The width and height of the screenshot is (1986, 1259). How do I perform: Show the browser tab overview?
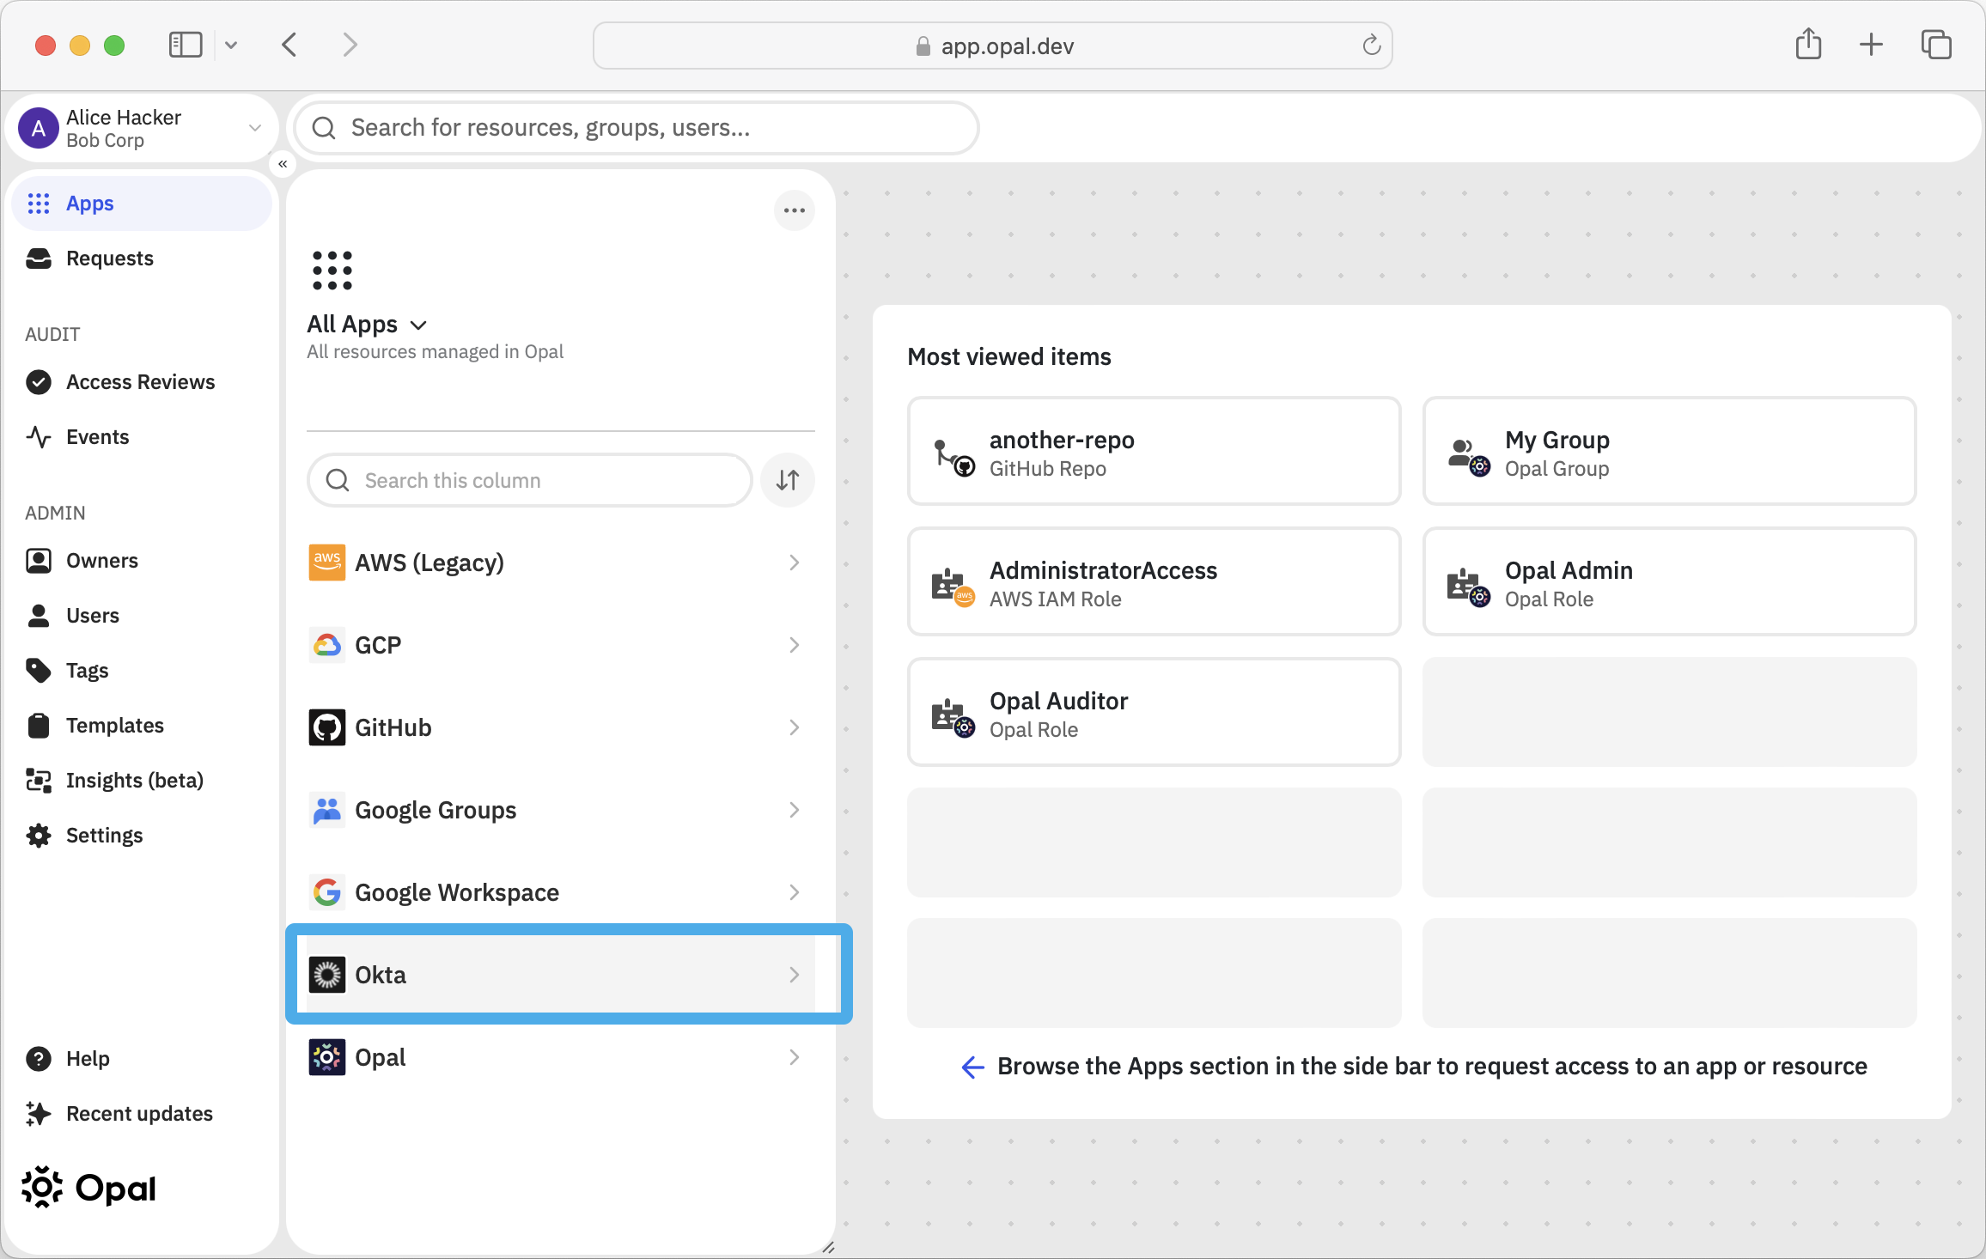tap(1936, 45)
